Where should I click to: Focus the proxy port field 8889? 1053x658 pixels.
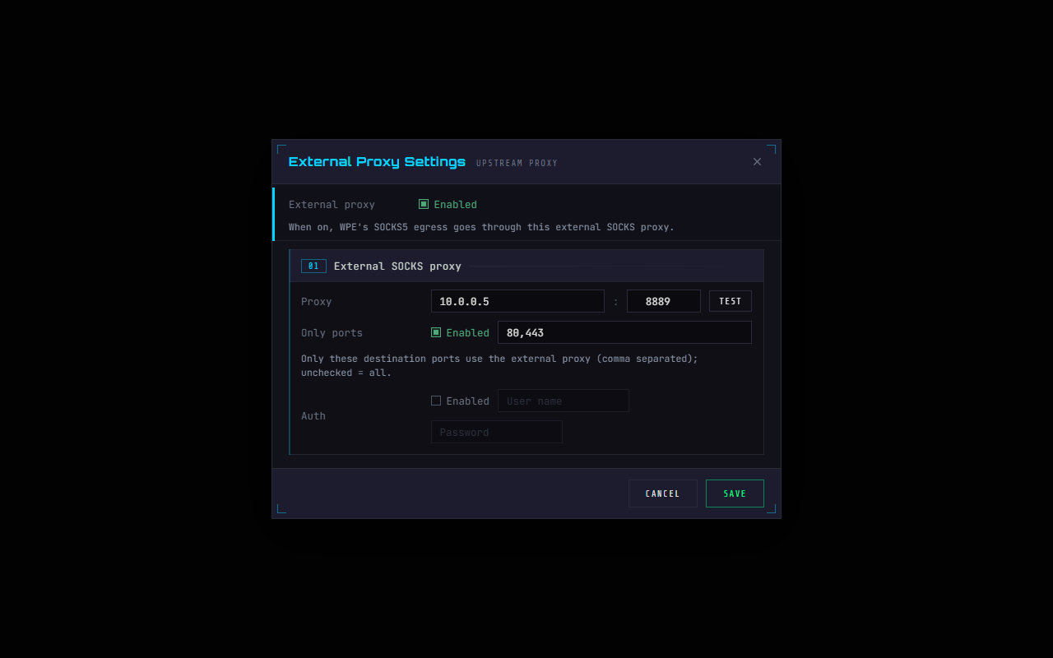coord(664,301)
